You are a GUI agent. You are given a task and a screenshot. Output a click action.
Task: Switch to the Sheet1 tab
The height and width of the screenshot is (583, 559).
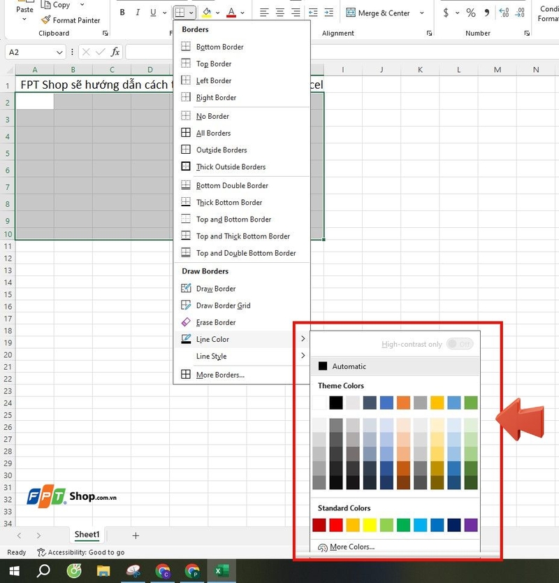click(x=87, y=535)
